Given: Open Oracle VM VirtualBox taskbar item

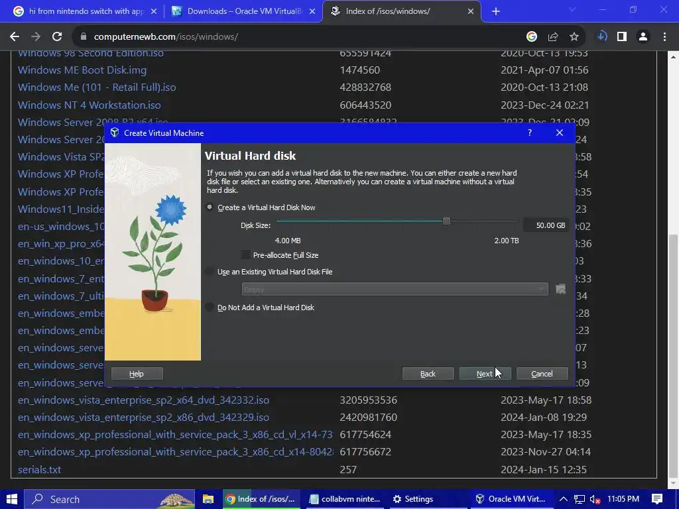Looking at the screenshot, I should (511, 499).
